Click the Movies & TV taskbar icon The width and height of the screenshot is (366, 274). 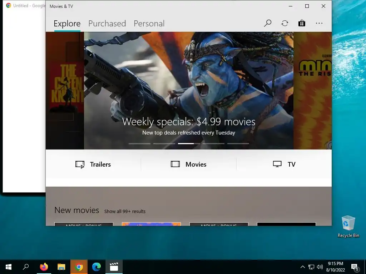[x=114, y=267]
